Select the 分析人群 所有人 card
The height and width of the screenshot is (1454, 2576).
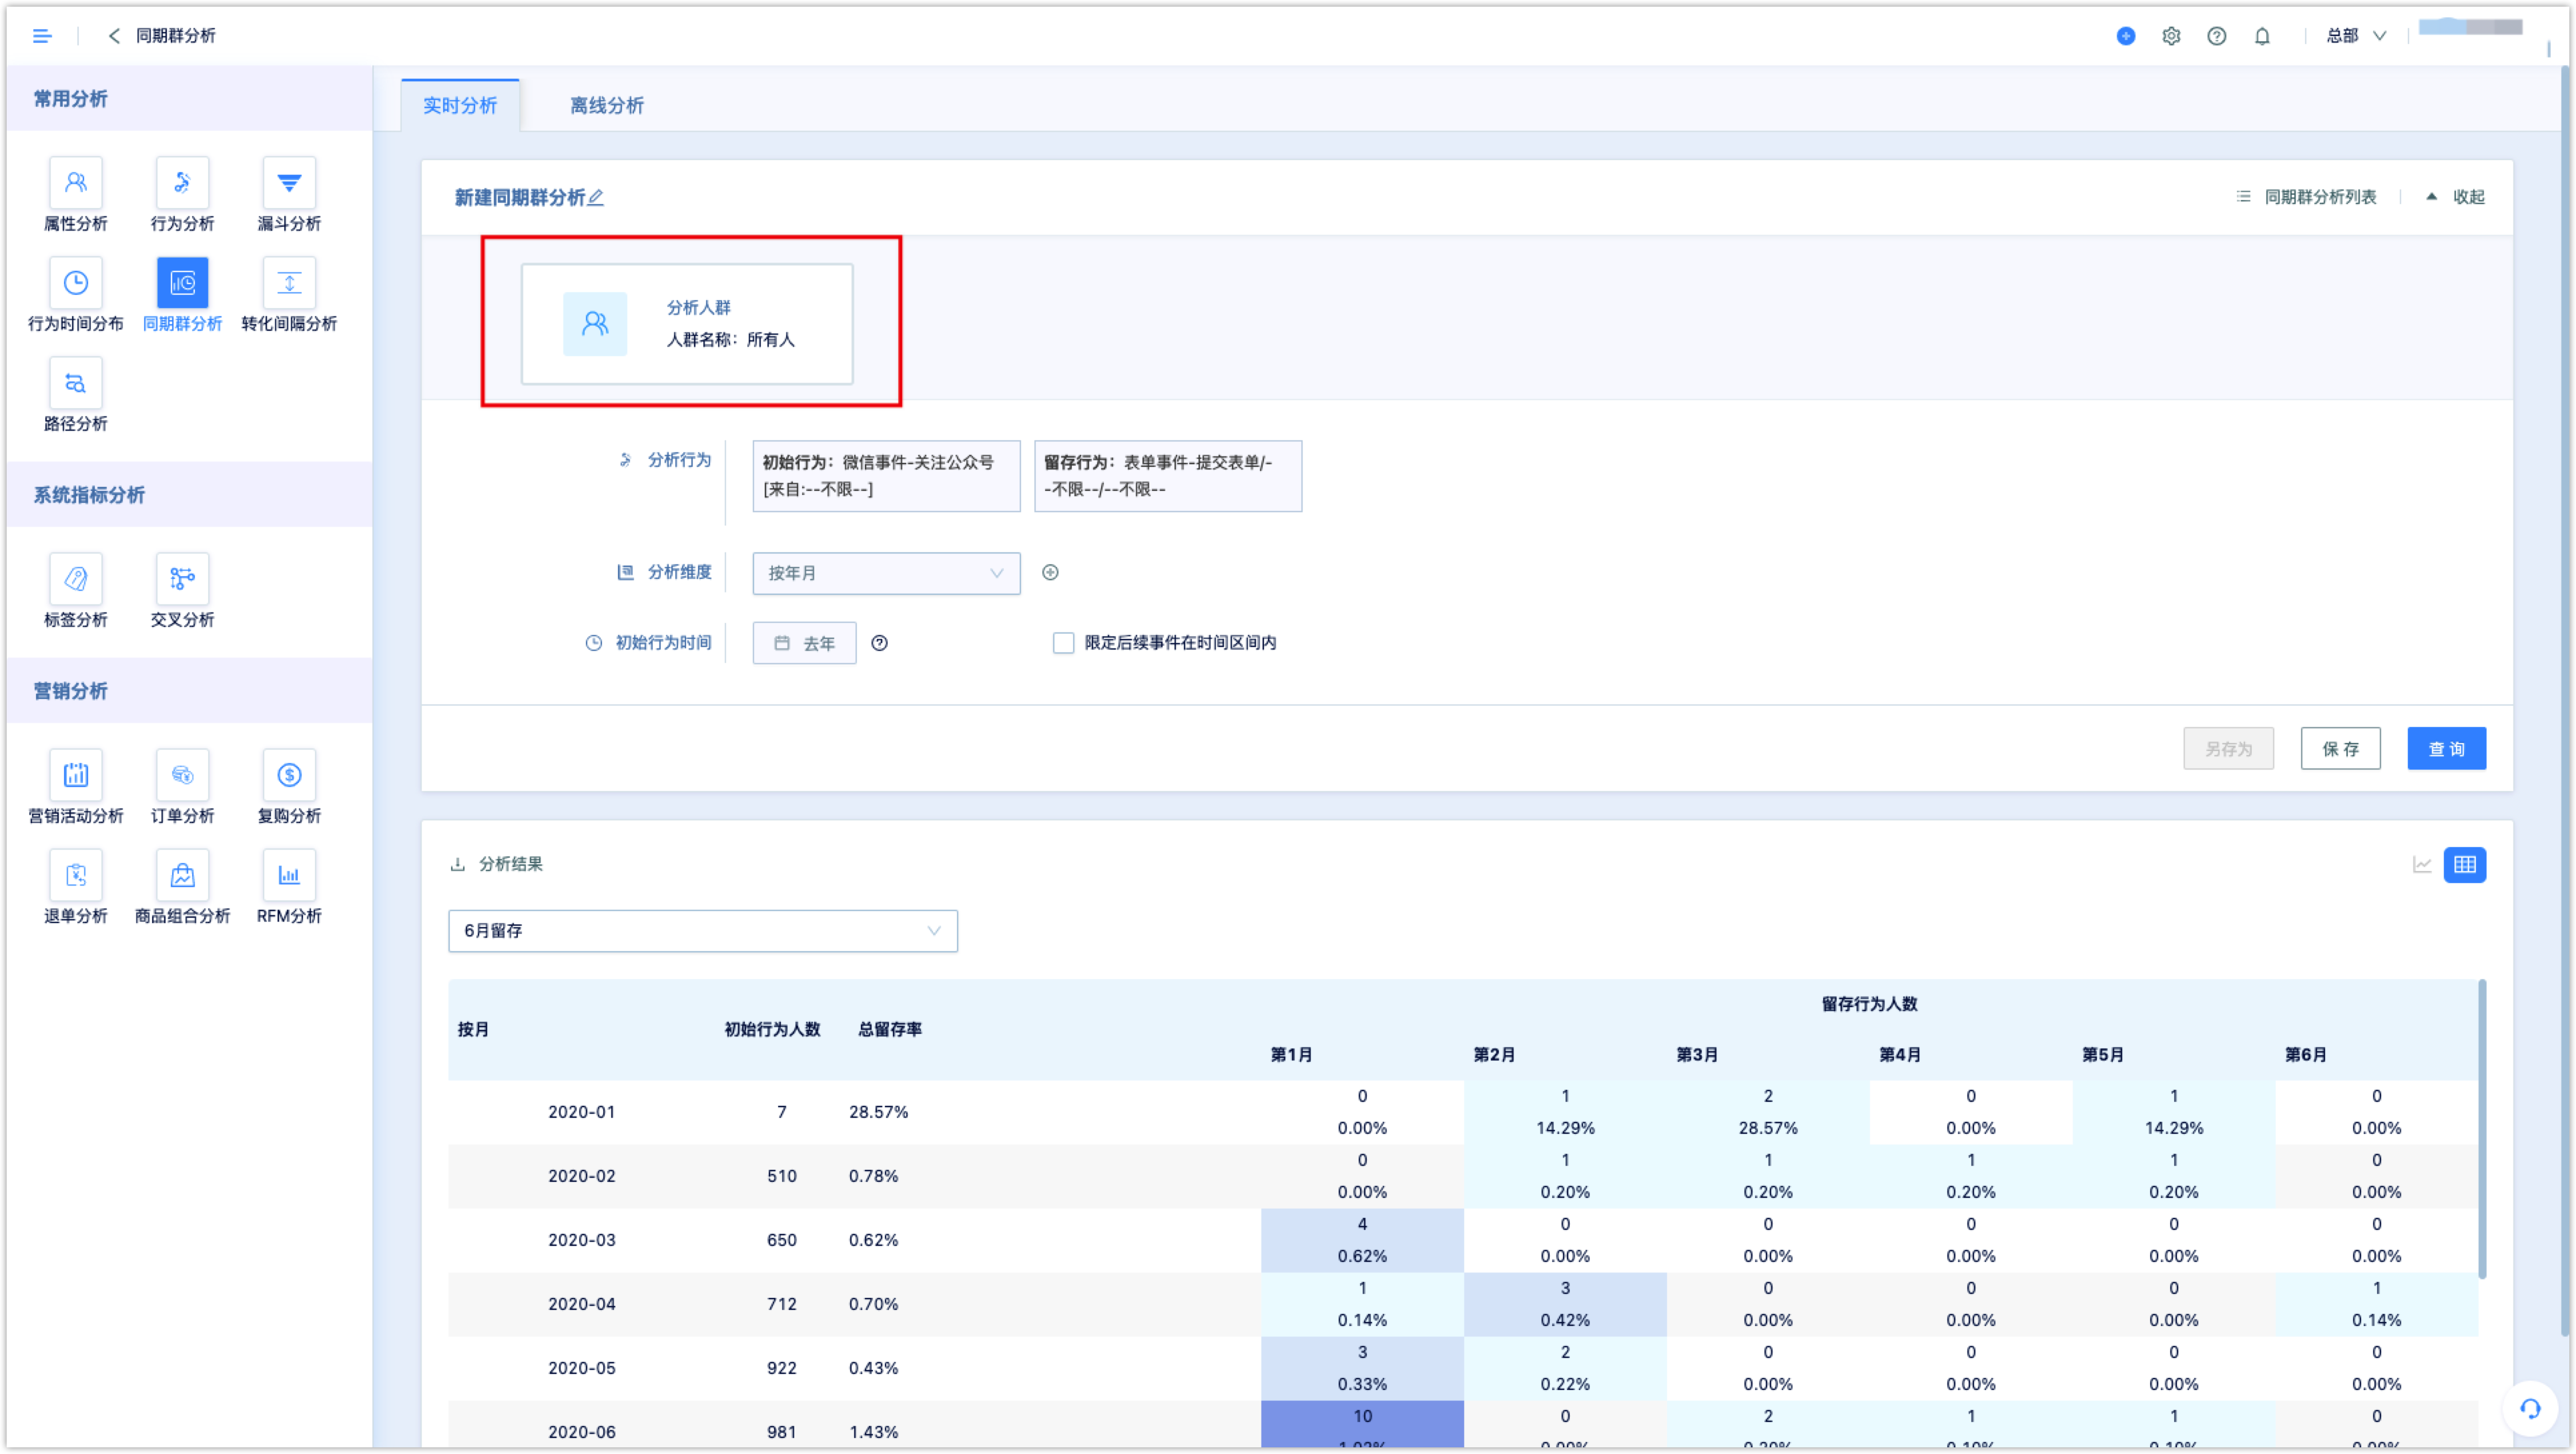pos(687,323)
